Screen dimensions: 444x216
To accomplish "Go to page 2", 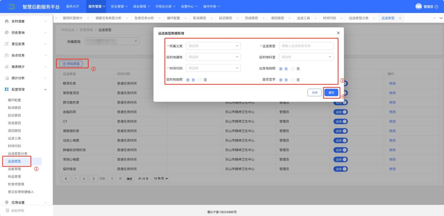I will point(84,179).
